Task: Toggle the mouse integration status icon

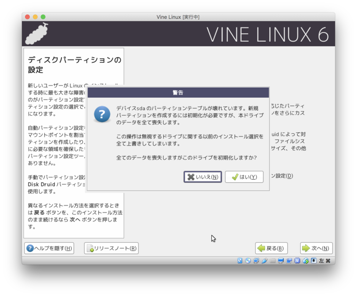Action: click(x=305, y=261)
